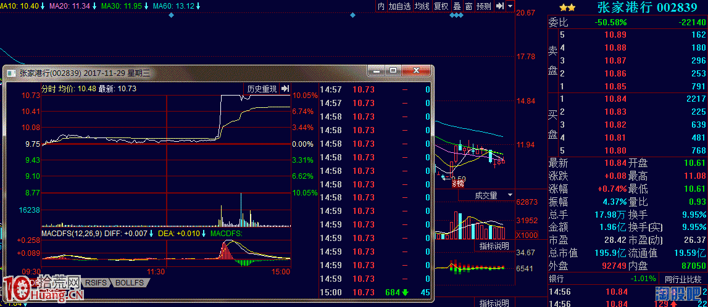This screenshot has width=708, height=307.
Task: Click the MA10: 10.40 indicator label
Action: click(22, 6)
